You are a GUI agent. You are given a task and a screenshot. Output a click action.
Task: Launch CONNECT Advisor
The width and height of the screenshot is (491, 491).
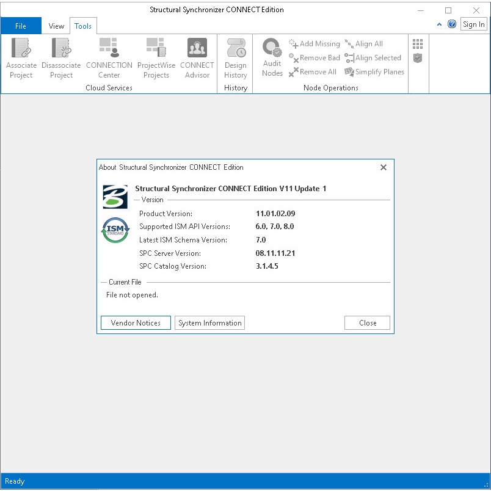[x=197, y=49]
